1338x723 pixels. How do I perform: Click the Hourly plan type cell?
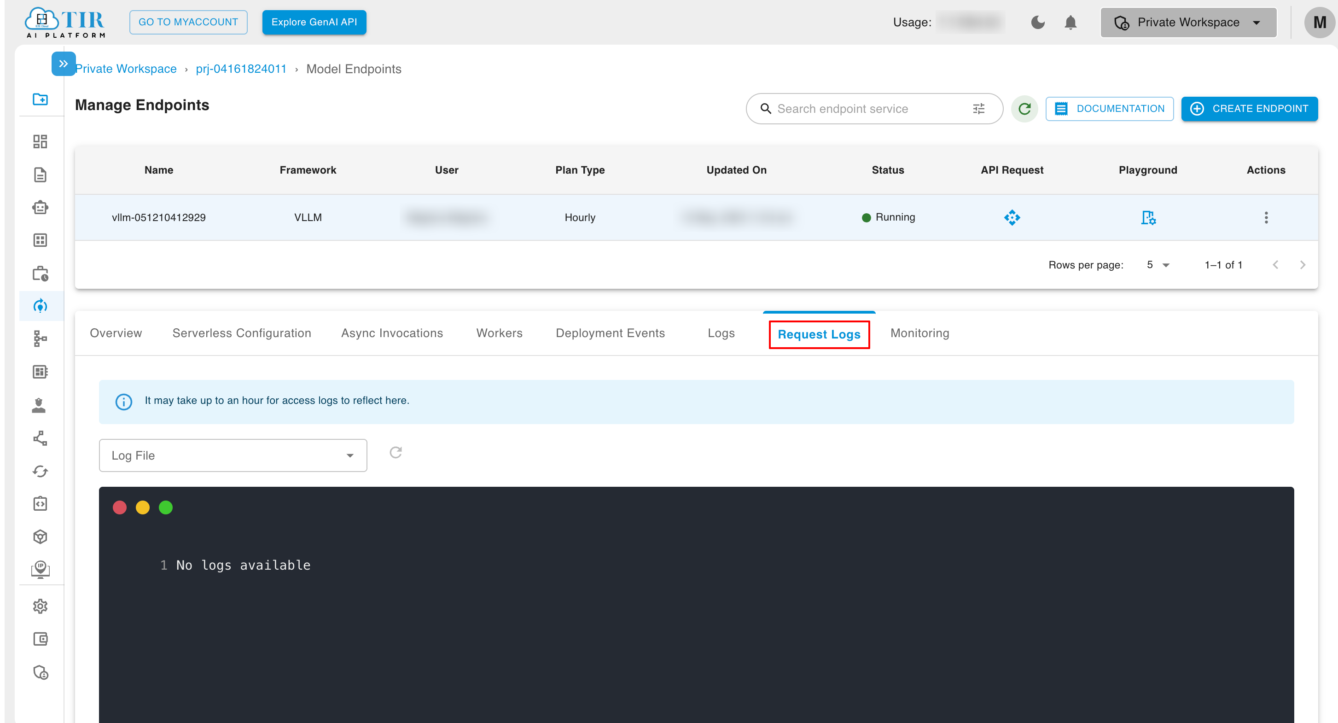580,217
